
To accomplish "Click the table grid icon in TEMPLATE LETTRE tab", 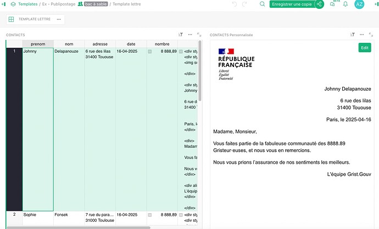I will (11, 19).
